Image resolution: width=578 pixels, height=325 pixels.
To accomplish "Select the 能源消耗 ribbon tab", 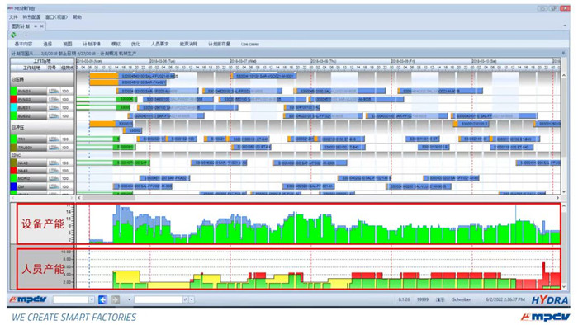I will [x=188, y=44].
